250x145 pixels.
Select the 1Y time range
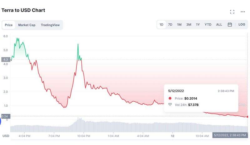tap(198, 25)
